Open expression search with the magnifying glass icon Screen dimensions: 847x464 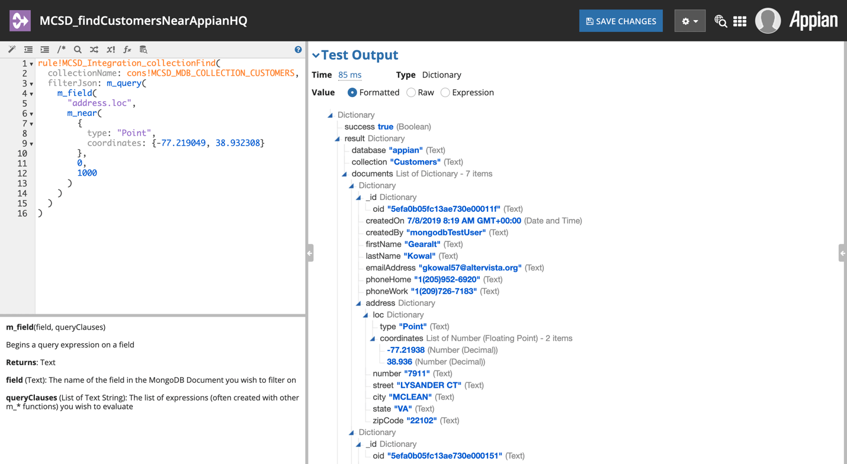(78, 49)
